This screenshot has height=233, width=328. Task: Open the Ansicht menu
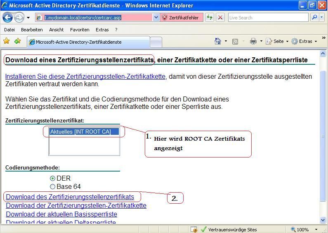57,30
